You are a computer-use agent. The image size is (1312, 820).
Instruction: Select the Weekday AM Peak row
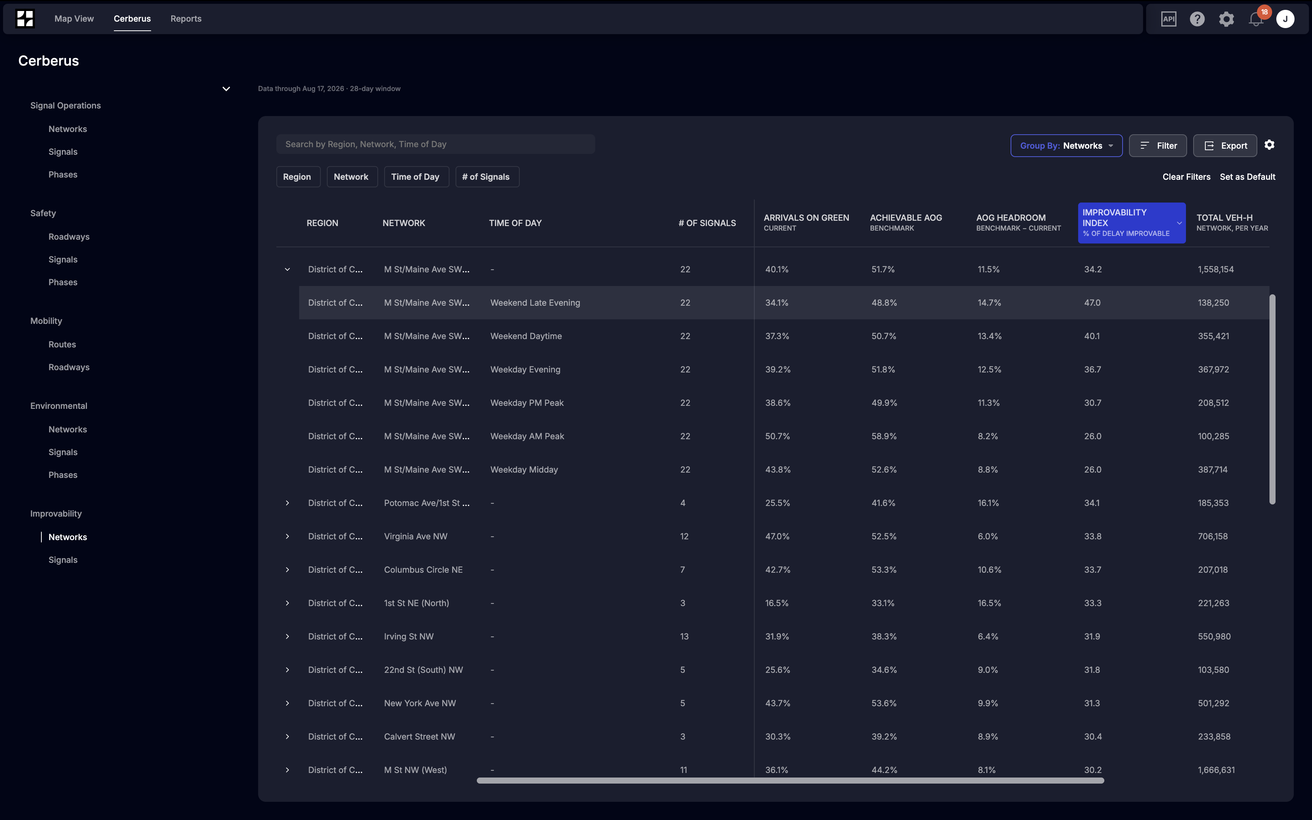784,436
